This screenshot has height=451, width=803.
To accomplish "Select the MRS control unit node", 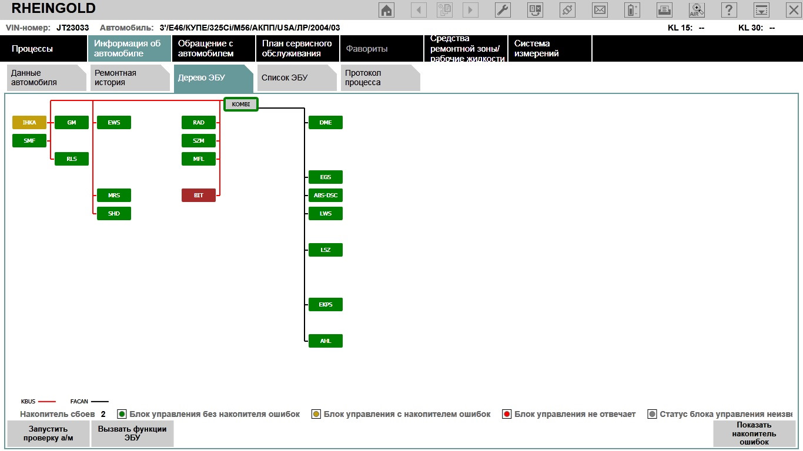I will [x=114, y=195].
